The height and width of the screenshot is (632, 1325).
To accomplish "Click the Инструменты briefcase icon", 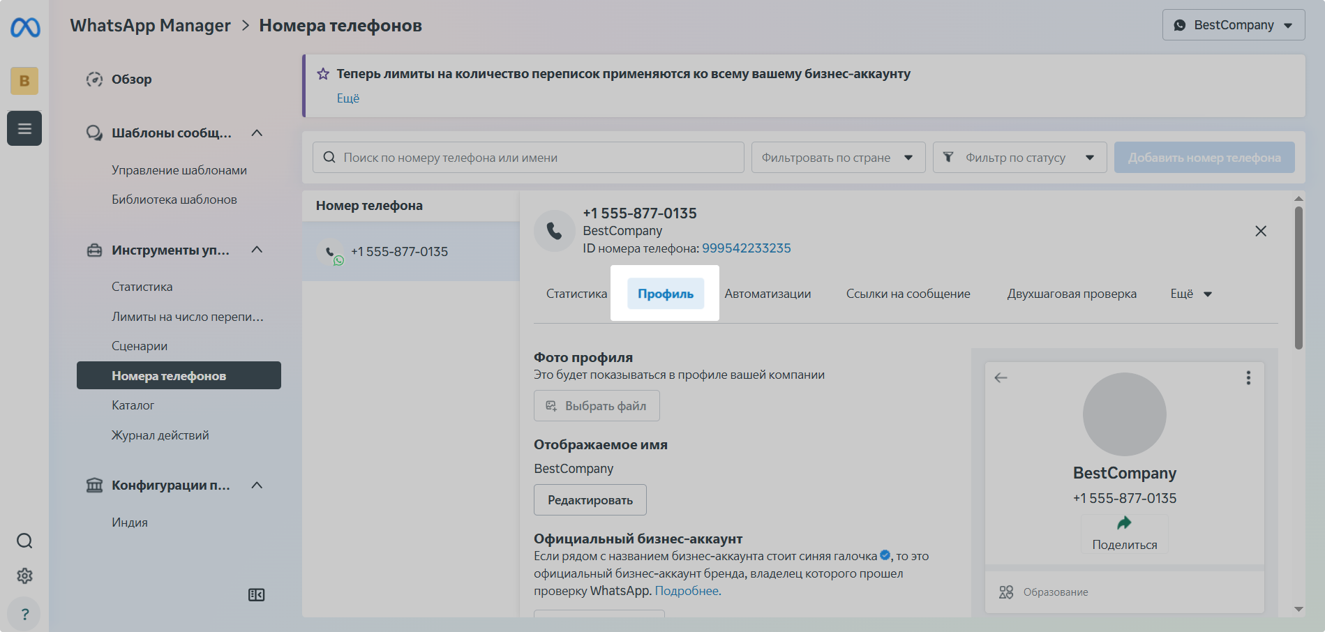I will [94, 250].
